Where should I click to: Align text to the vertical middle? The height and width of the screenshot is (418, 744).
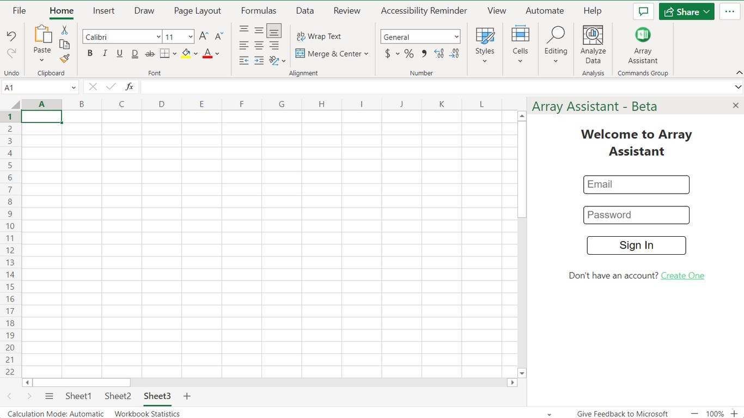[x=259, y=30]
